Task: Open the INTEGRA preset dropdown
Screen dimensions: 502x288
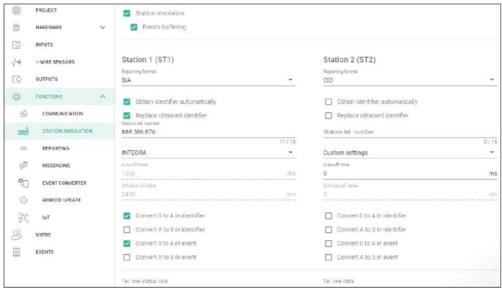Action: [x=208, y=153]
